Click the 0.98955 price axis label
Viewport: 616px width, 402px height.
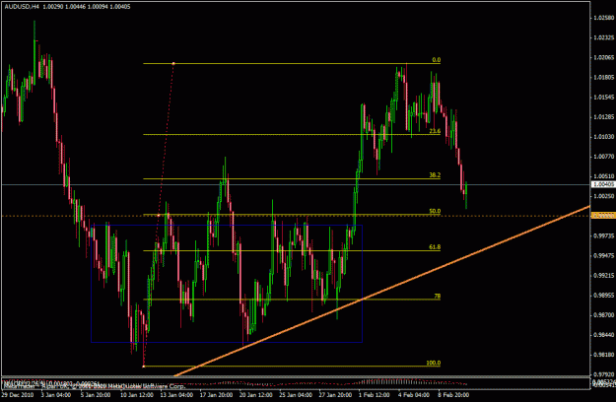603,296
